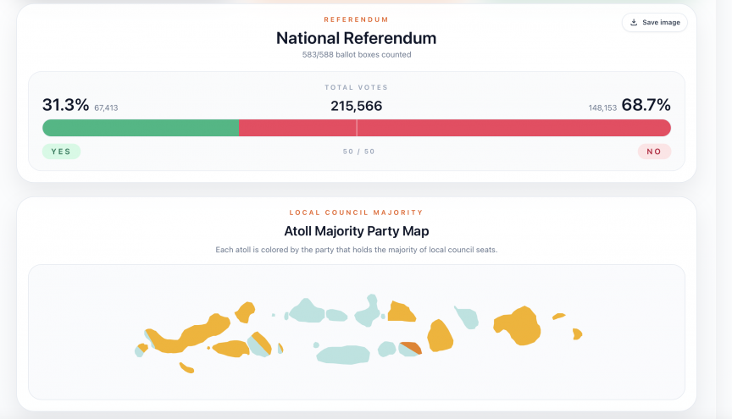Click the download icon beside Save image
732x419 pixels.
pos(634,22)
